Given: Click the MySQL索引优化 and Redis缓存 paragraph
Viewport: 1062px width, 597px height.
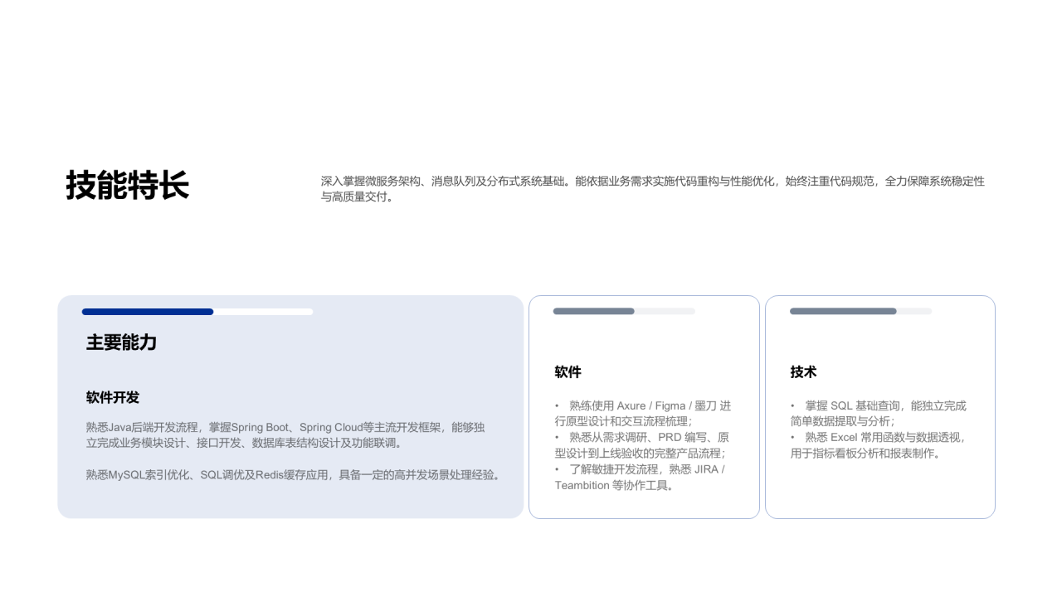Looking at the screenshot, I should click(295, 475).
